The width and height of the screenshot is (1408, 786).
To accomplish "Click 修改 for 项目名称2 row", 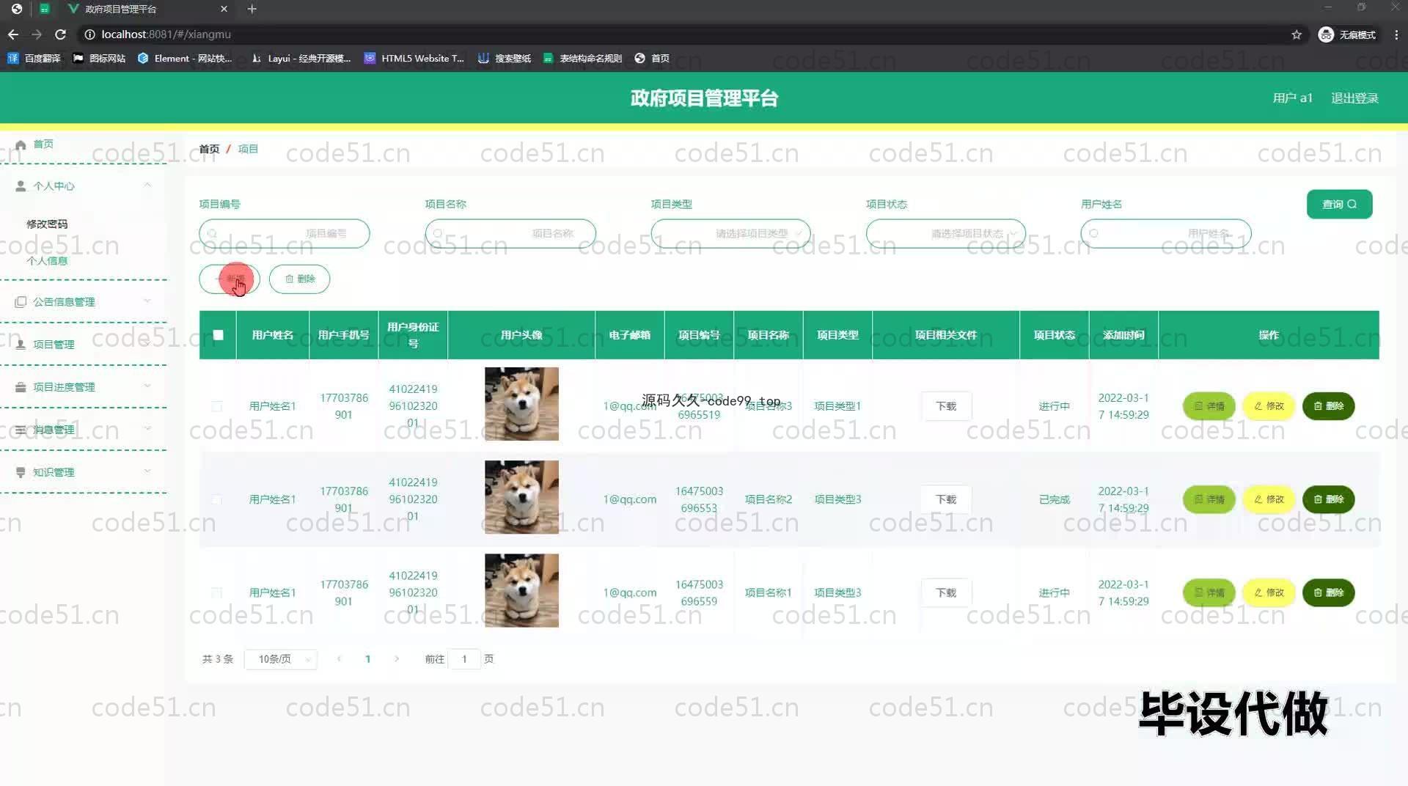I will click(1269, 499).
